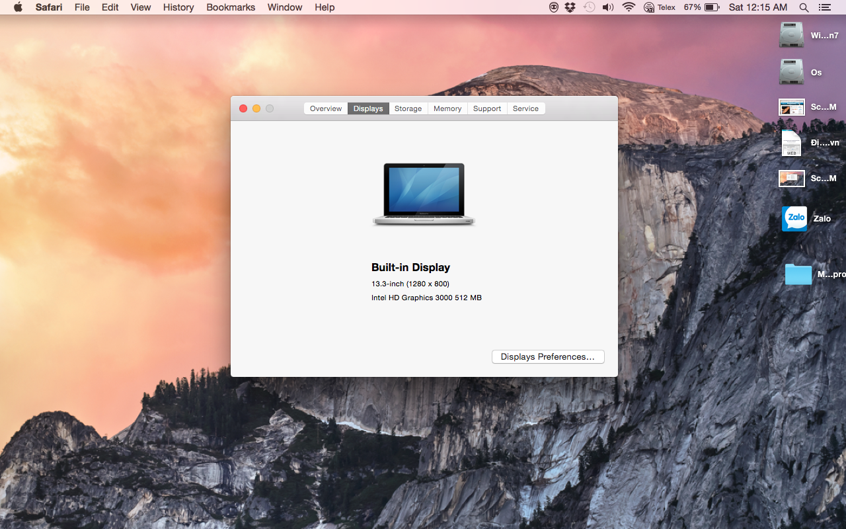Click the Displays Preferences button
The height and width of the screenshot is (529, 846).
548,356
